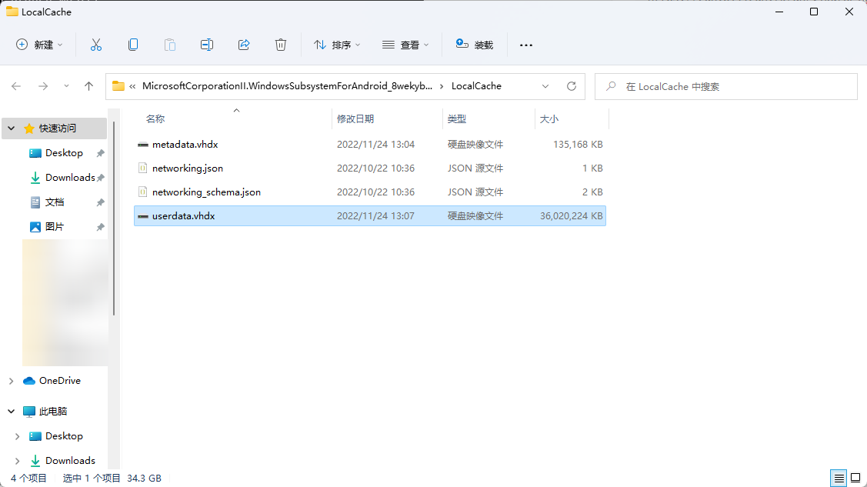Select the metadata.vhdx file
The width and height of the screenshot is (867, 487).
pos(185,144)
